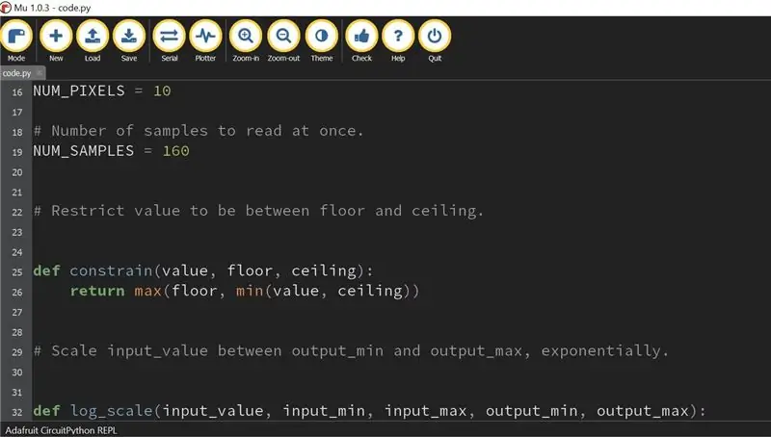Viewport: 771px width, 437px height.
Task: Load a file with Load button
Action: point(93,40)
